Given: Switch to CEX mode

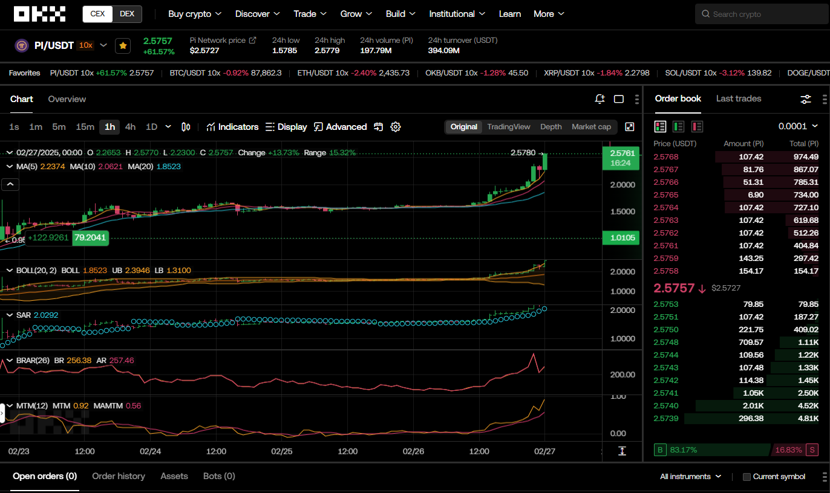Looking at the screenshot, I should point(97,14).
